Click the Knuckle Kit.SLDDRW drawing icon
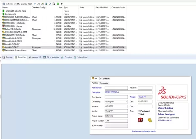The image size is (196, 139). point(4,41)
